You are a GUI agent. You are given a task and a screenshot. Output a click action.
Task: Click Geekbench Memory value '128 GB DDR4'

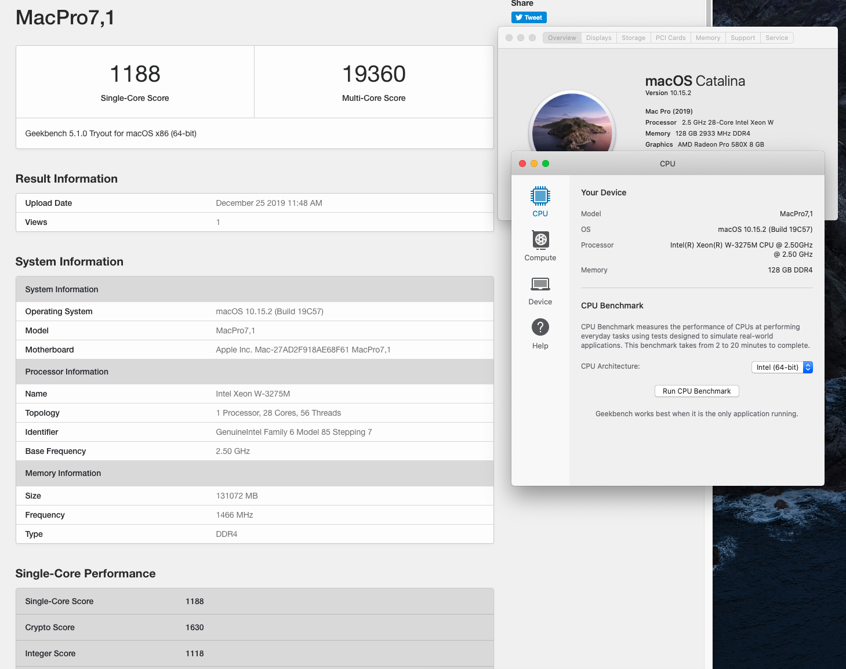coord(790,270)
